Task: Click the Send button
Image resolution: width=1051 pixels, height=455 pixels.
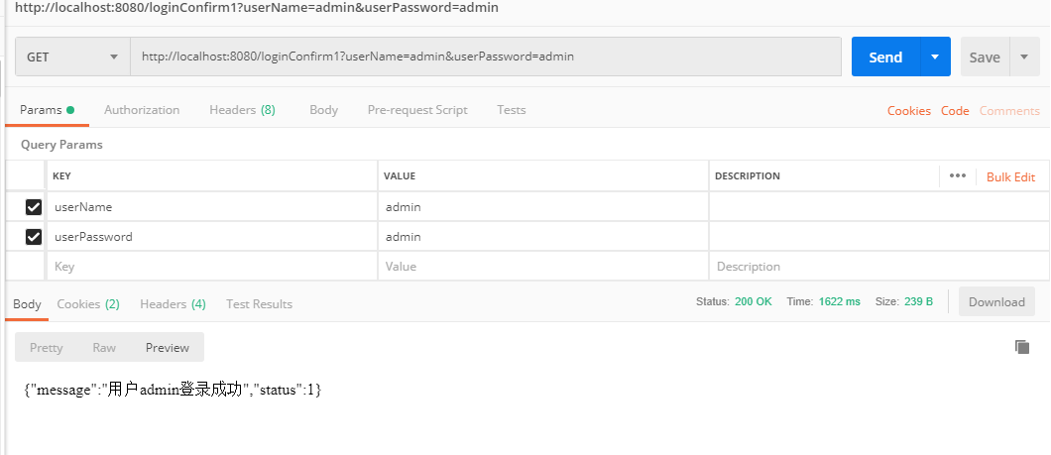Action: (x=885, y=57)
